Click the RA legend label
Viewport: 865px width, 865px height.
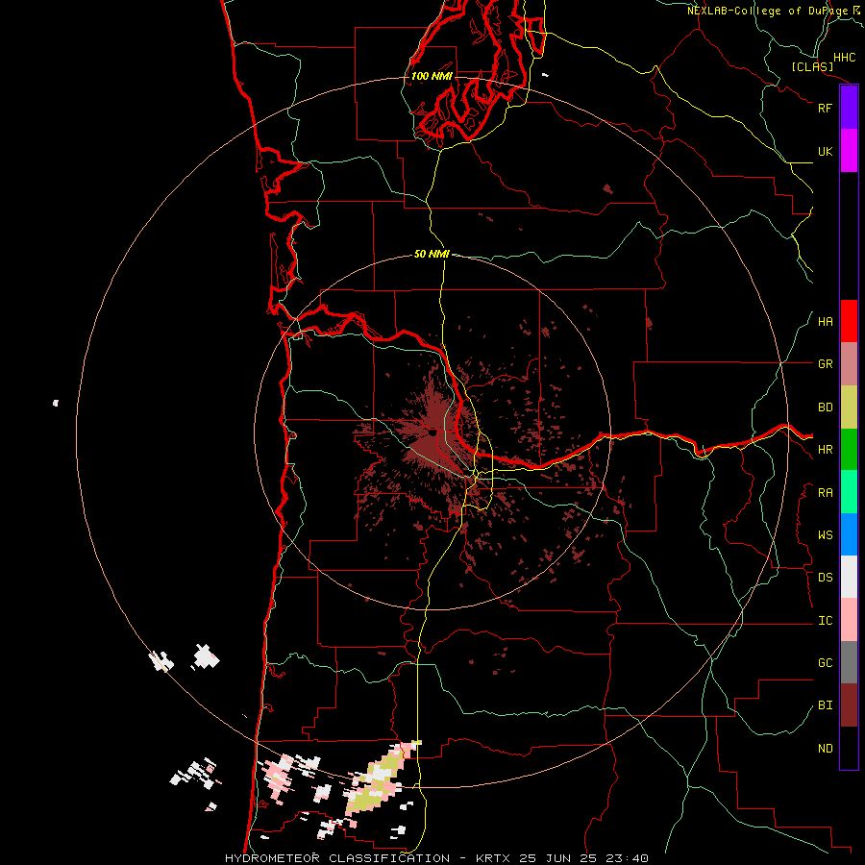[x=825, y=493]
